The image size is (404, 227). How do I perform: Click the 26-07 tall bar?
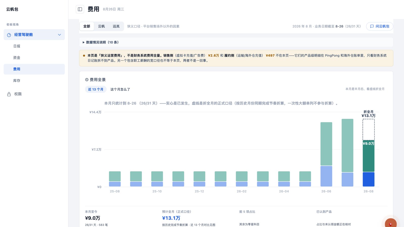coord(347,153)
